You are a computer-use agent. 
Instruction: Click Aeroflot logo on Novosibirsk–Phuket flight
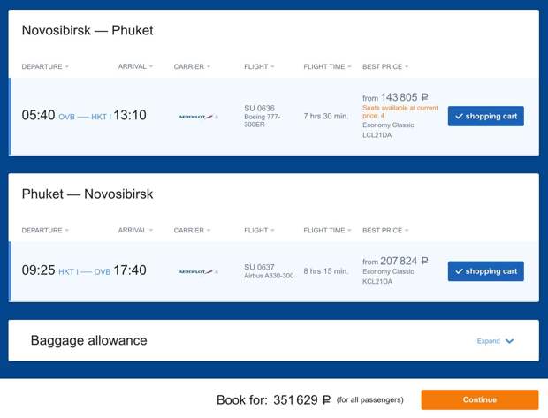pos(197,117)
